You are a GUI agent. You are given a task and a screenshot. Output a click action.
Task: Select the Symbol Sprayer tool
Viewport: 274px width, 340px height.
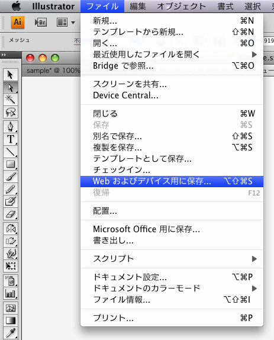11,281
